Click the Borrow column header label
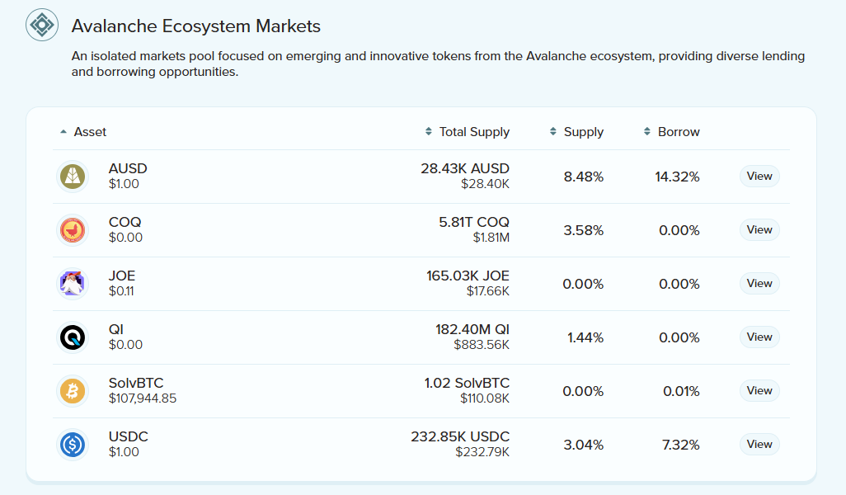This screenshot has width=846, height=495. (679, 132)
